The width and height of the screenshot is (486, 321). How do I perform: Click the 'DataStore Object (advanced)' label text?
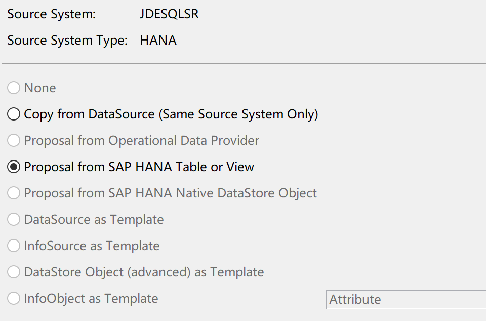[107, 272]
